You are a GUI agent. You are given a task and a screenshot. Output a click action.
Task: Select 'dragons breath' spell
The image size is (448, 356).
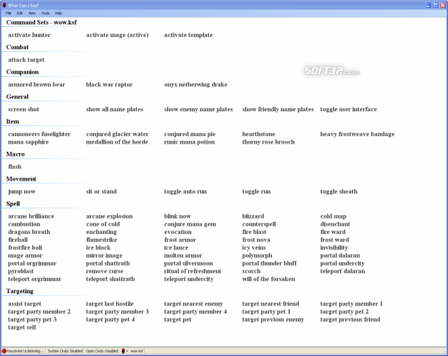coord(29,232)
